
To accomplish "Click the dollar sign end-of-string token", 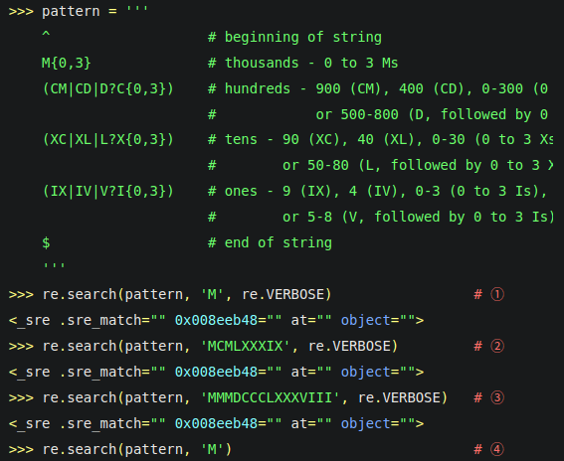I will coord(46,242).
